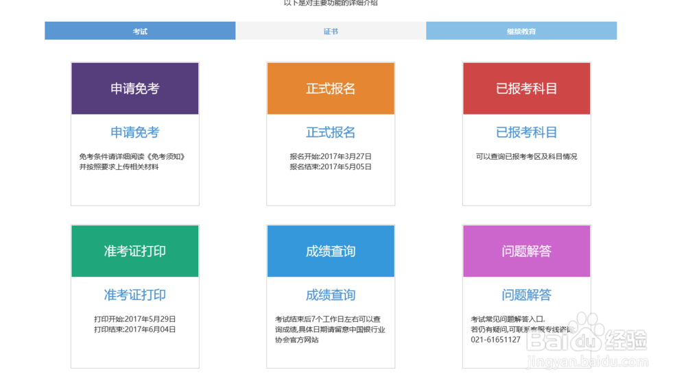Click the orange 正式报名 tile
The image size is (686, 385).
(331, 88)
